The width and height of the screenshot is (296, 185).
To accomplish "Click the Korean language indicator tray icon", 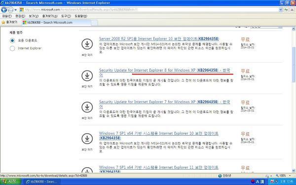I will (x=253, y=182).
